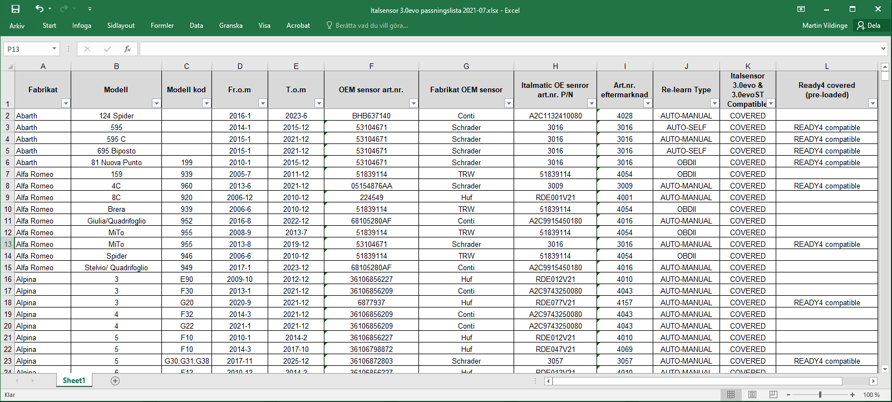Image resolution: width=892 pixels, height=402 pixels.
Task: Click the horizontal scrollbar thumb
Action: (x=697, y=381)
